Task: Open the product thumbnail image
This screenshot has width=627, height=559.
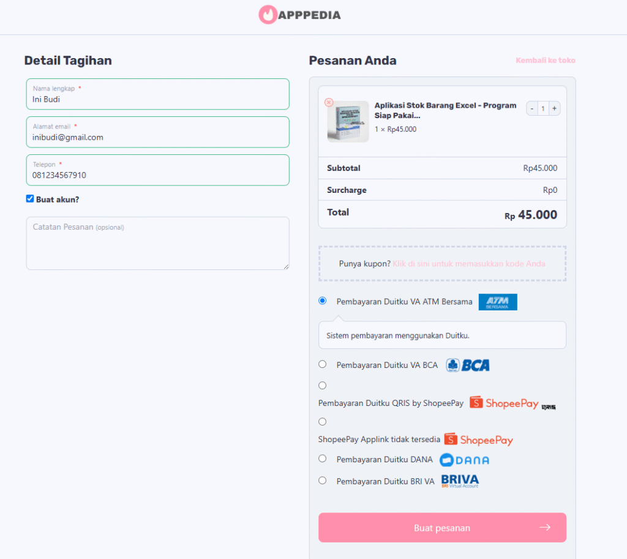Action: click(348, 122)
